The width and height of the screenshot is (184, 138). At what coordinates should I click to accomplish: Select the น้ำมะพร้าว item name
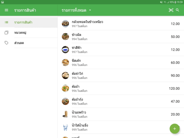tap(79, 112)
